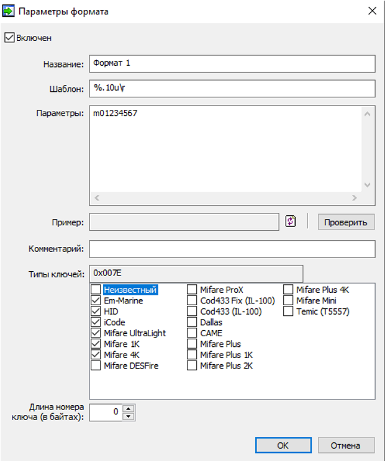Viewport: 385px width, 461px height.
Task: Click the Отмена button
Action: [x=346, y=445]
